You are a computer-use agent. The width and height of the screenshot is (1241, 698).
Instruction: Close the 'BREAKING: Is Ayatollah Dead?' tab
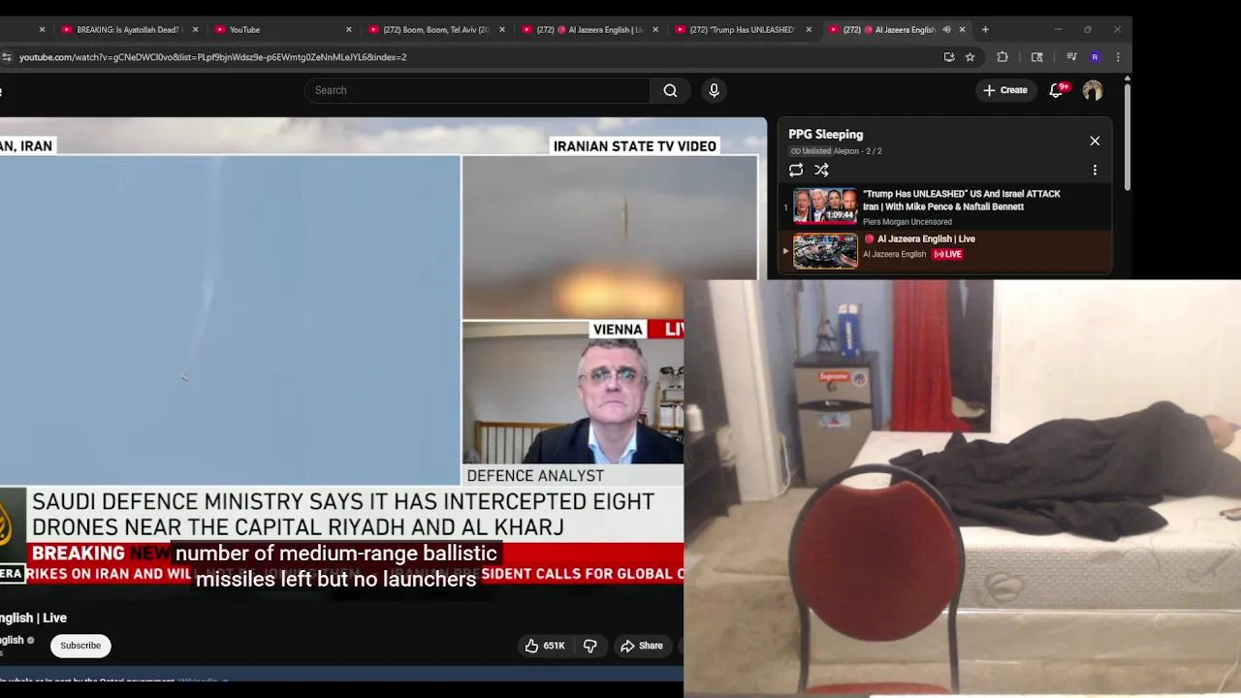(x=196, y=29)
